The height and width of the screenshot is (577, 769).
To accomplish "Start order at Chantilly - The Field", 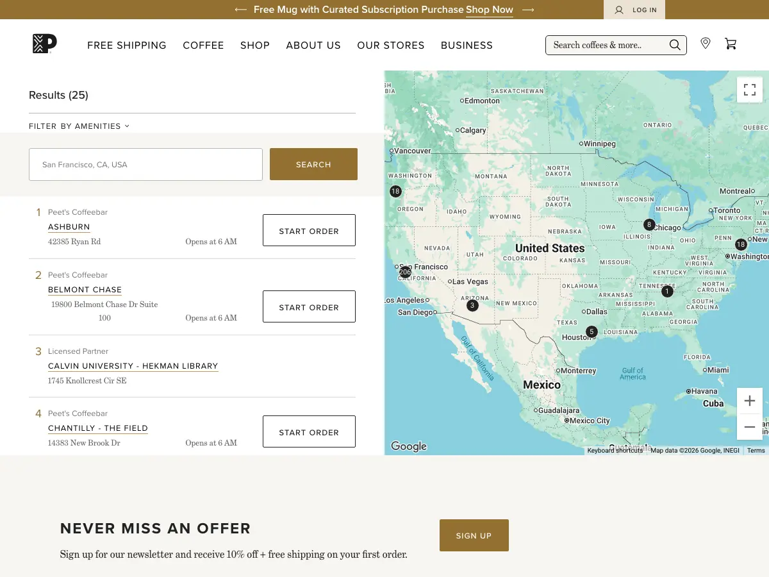I will [x=309, y=431].
